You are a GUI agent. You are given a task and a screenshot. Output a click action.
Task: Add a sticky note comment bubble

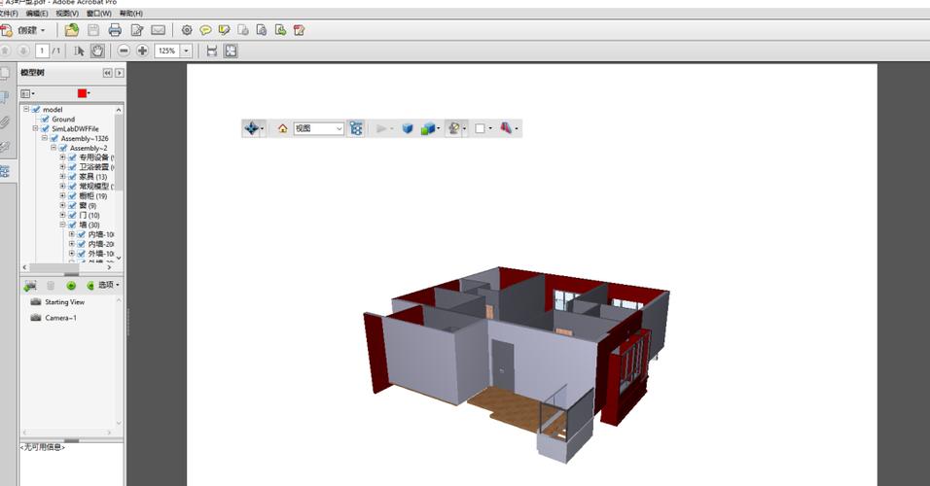(x=205, y=29)
